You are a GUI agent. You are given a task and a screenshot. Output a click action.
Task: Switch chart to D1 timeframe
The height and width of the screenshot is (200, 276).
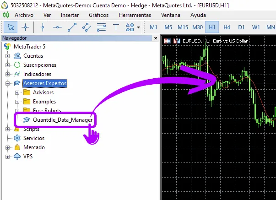[x=241, y=27]
